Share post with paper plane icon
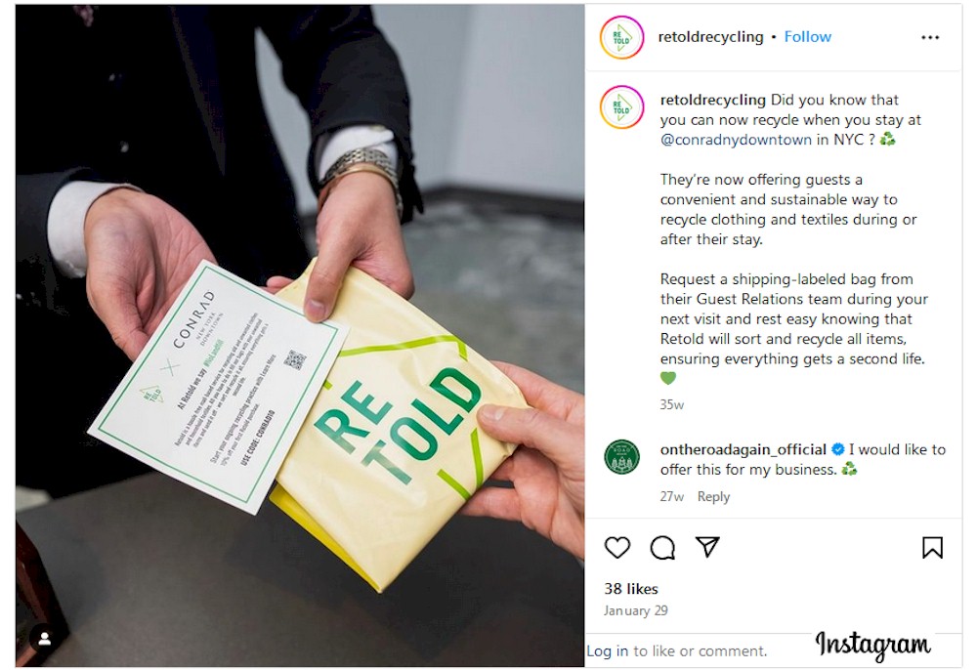977x670 pixels. pos(707,547)
